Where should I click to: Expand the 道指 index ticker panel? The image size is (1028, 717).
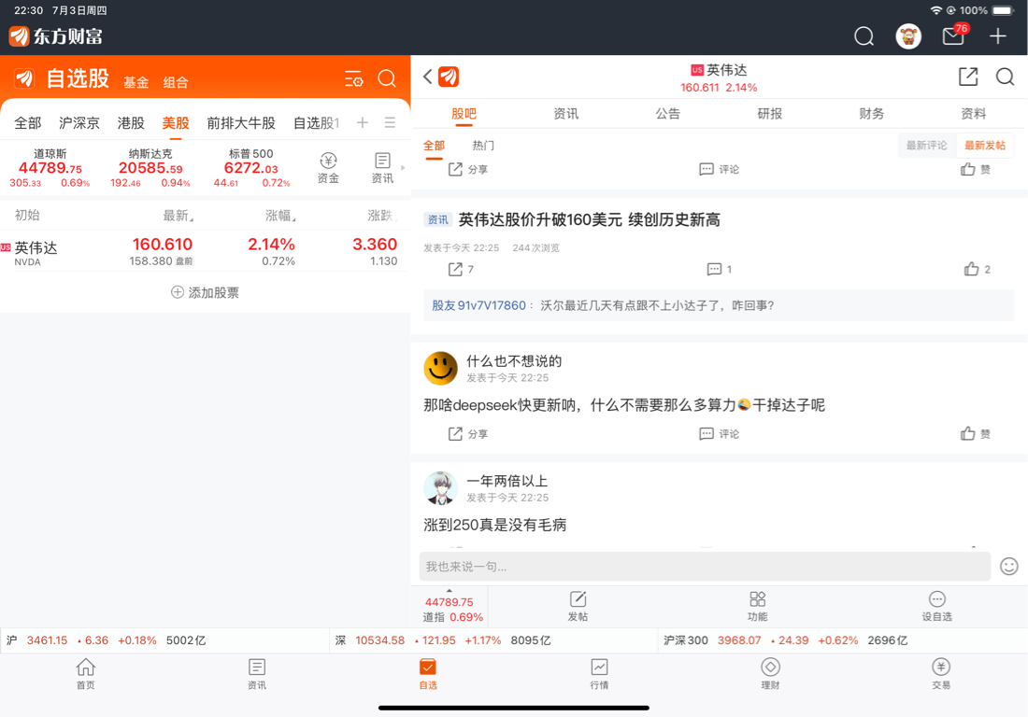(450, 606)
